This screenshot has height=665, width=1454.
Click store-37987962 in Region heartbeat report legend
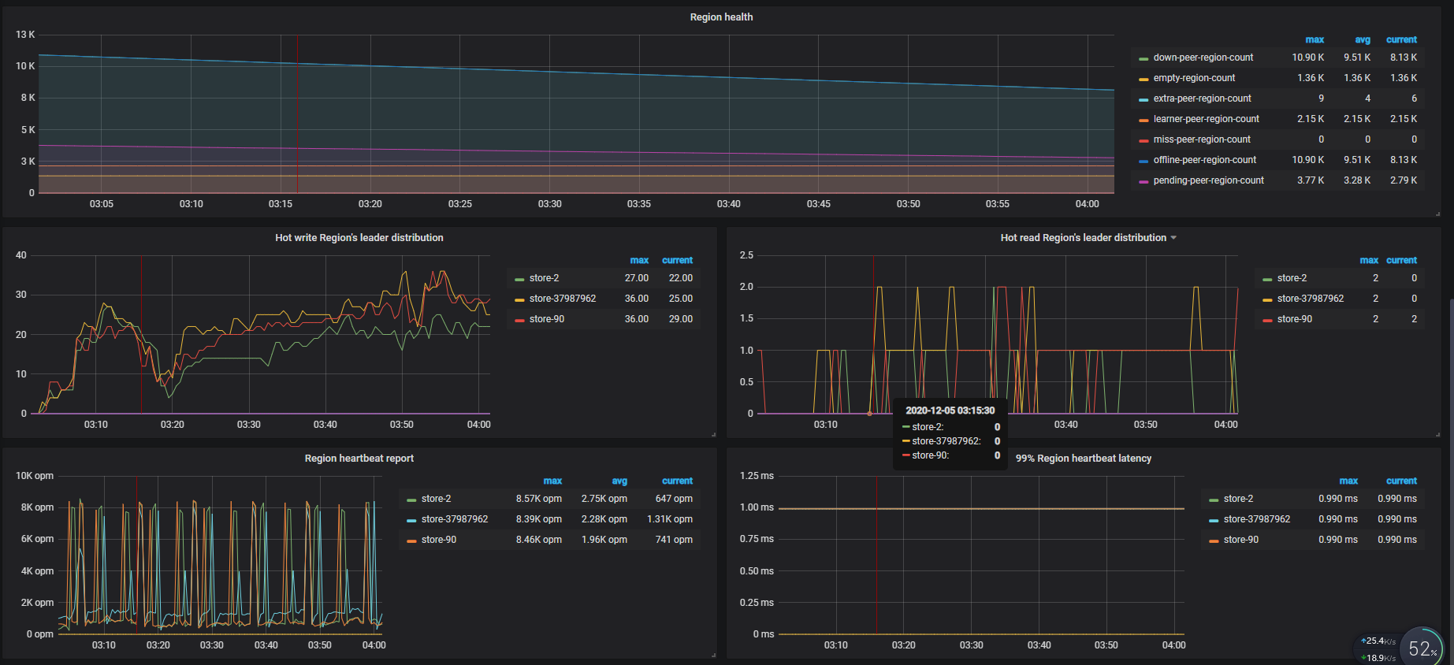[454, 519]
